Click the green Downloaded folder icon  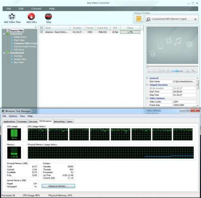[8, 53]
